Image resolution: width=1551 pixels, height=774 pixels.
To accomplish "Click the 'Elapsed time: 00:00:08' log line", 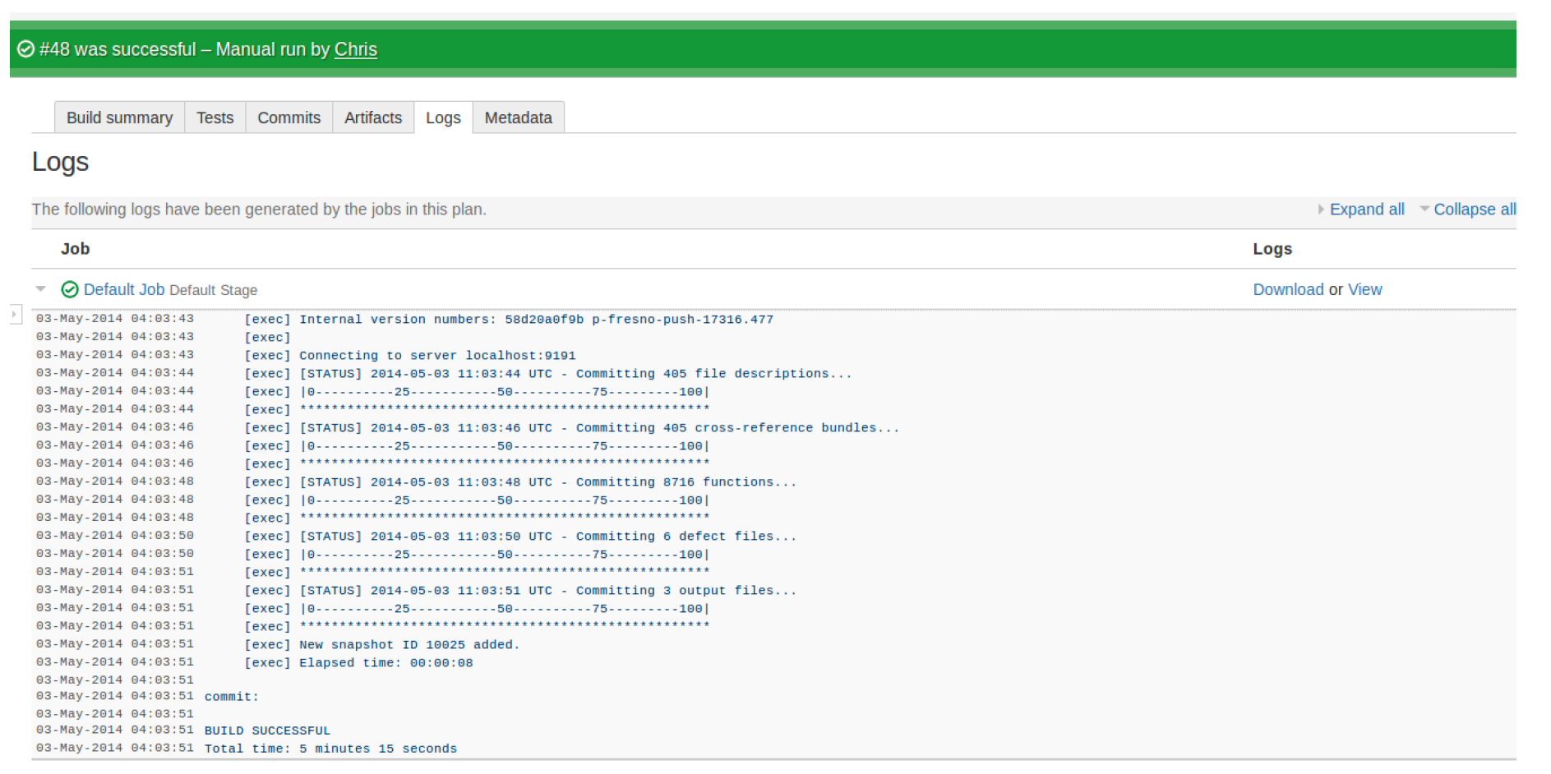I will click(x=386, y=663).
